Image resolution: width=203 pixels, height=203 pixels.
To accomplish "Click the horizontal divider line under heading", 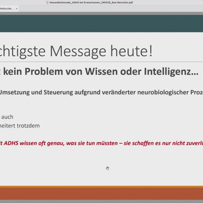I will click(x=101, y=62).
